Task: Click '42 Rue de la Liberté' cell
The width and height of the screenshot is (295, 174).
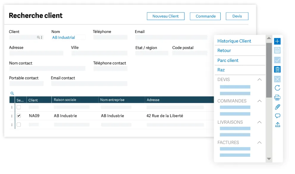Action: click(x=165, y=116)
